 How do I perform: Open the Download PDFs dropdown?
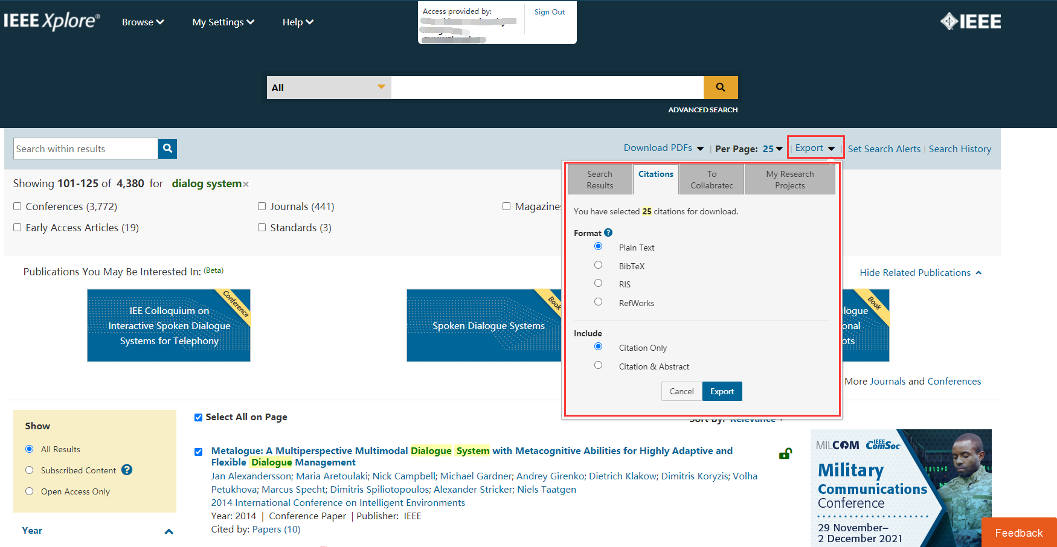coord(664,148)
